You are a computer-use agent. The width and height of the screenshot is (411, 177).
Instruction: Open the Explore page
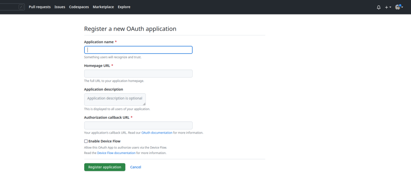(x=124, y=7)
